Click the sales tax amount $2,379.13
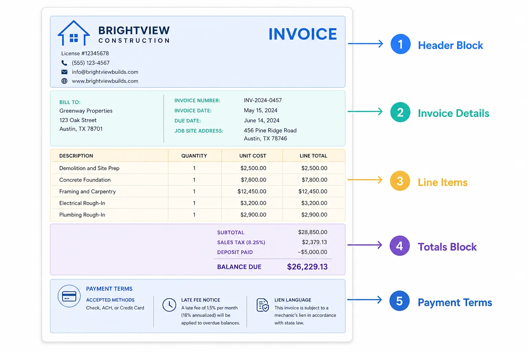The height and width of the screenshot is (352, 528). 315,242
